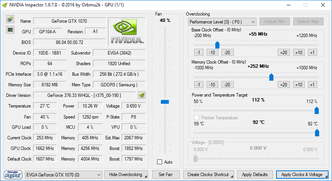Click the power target slider thumb at 112 %
The image size is (332, 181).
click(x=317, y=110)
